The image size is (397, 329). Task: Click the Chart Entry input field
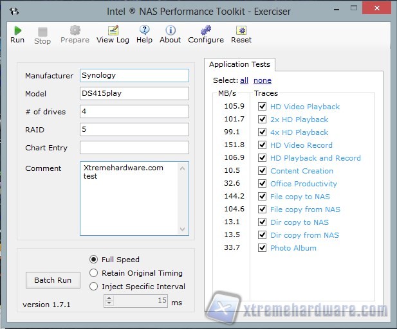134,148
